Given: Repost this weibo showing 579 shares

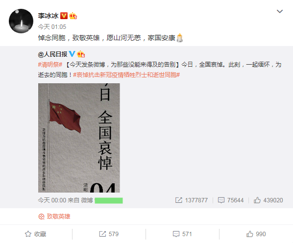Looking at the screenshot, I should pos(109,234).
